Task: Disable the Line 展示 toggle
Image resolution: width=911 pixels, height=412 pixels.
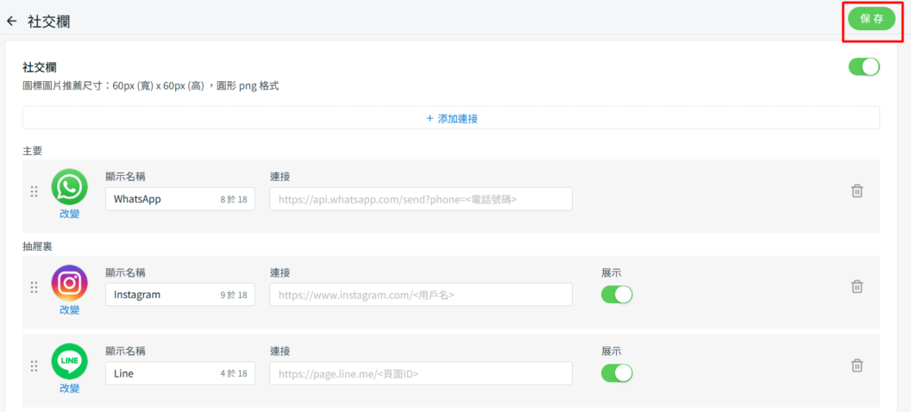Action: [617, 373]
